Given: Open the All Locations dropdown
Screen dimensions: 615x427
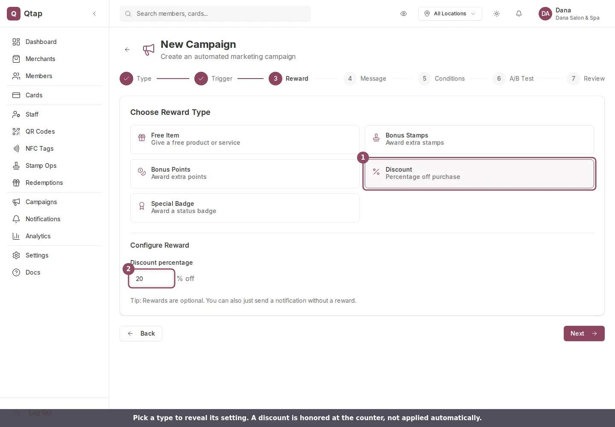Looking at the screenshot, I should (450, 14).
